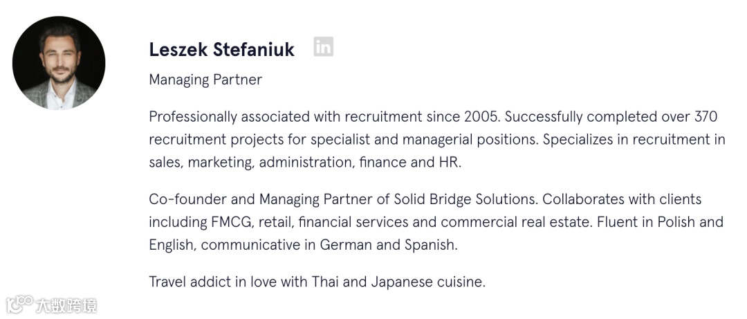
Task: Click Leszek Stefaniuk's round profile photo
Action: (x=59, y=63)
